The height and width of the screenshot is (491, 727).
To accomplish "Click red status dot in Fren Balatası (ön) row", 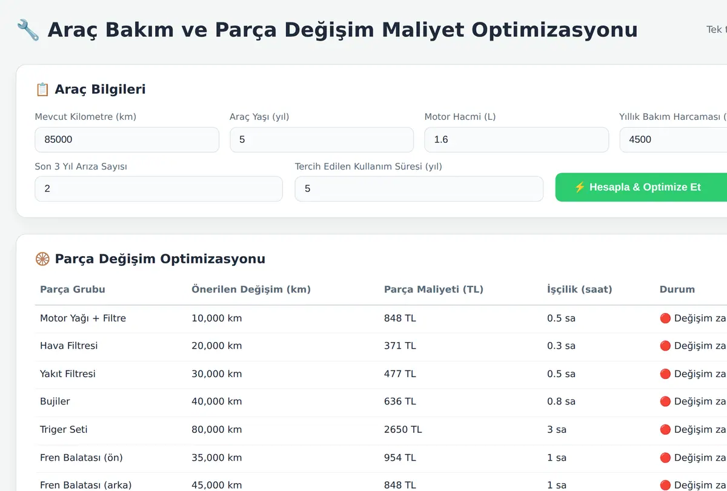I will pos(665,458).
